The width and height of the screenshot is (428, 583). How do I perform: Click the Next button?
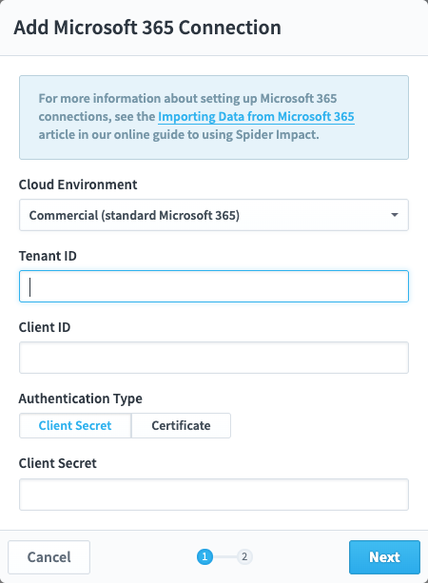(384, 557)
